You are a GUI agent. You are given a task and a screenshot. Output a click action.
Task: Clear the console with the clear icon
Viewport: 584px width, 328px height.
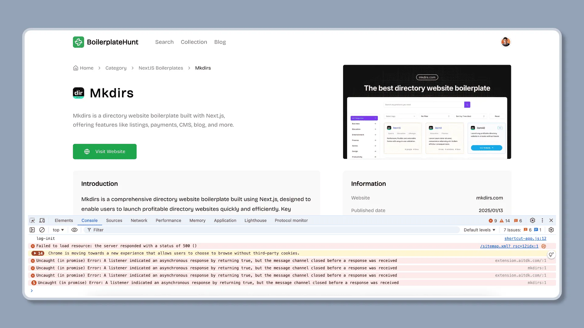42,230
